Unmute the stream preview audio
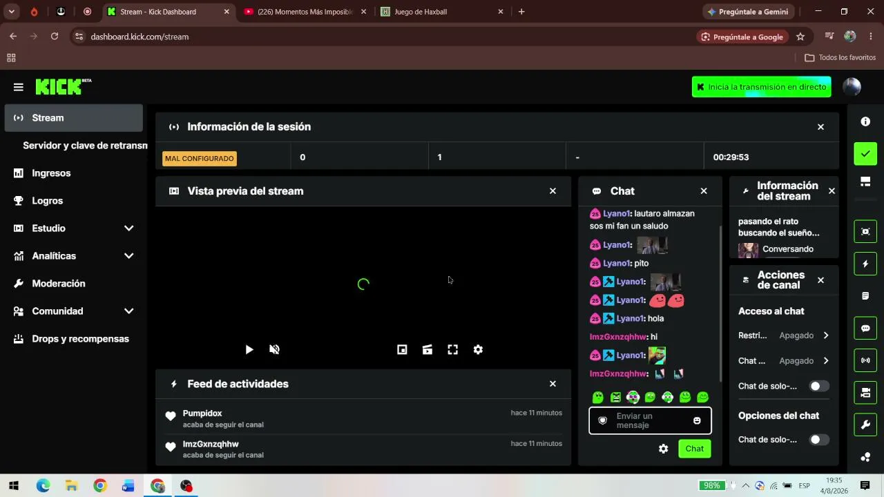The image size is (884, 497). pyautogui.click(x=274, y=350)
